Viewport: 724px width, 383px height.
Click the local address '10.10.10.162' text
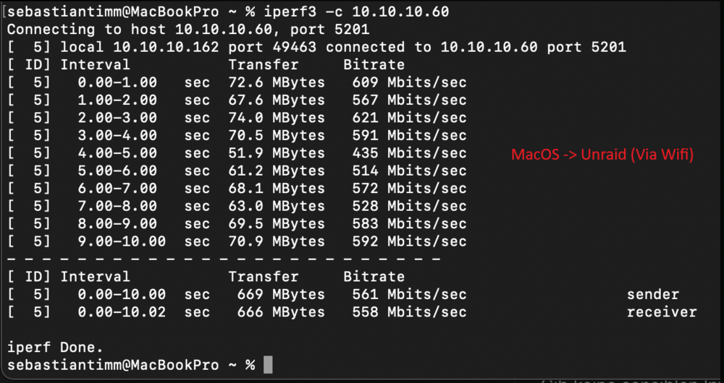pyautogui.click(x=166, y=47)
